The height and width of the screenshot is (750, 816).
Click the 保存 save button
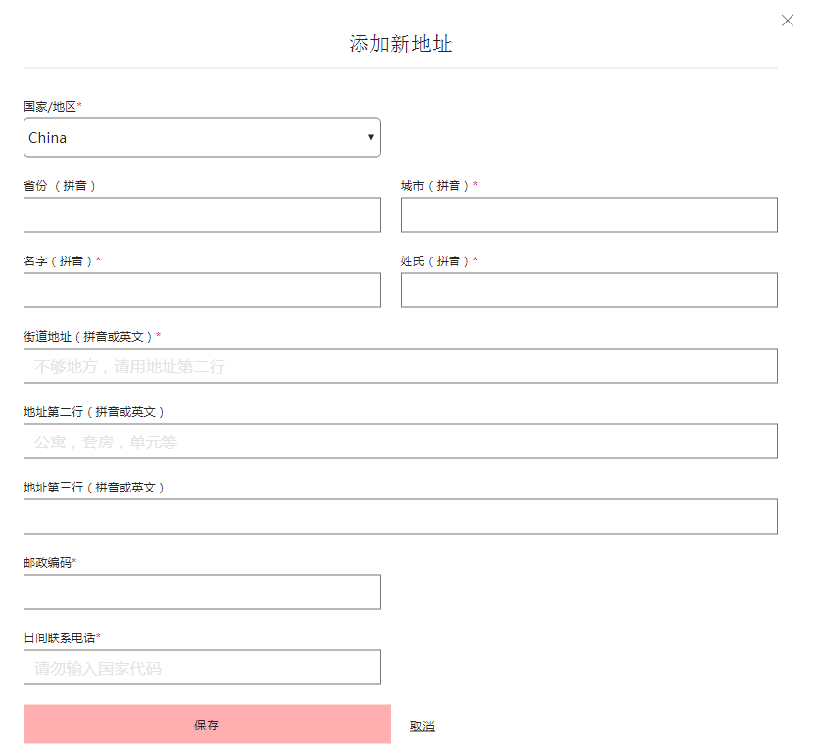pos(206,725)
